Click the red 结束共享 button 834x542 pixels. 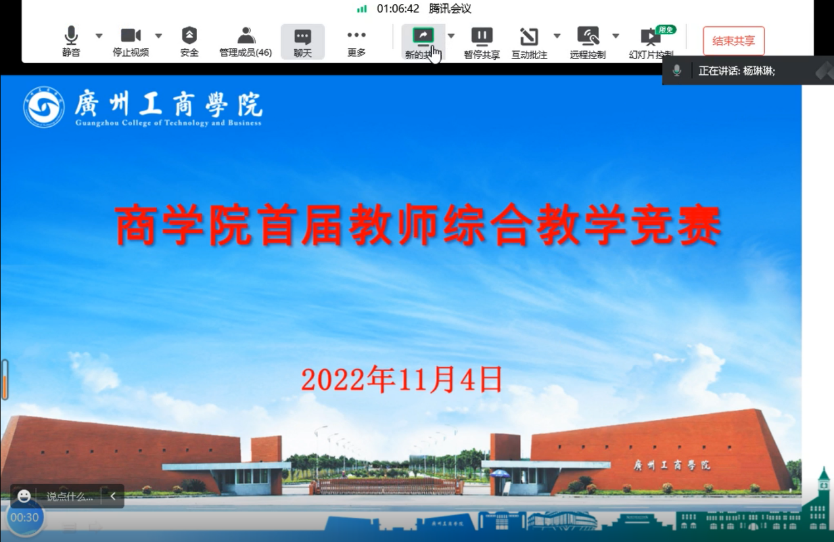pyautogui.click(x=733, y=41)
